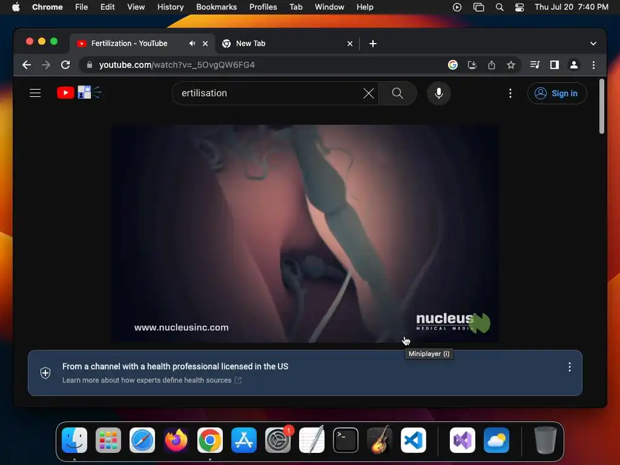This screenshot has width=620, height=465.
Task: Open the Apple menu
Action: pos(16,7)
